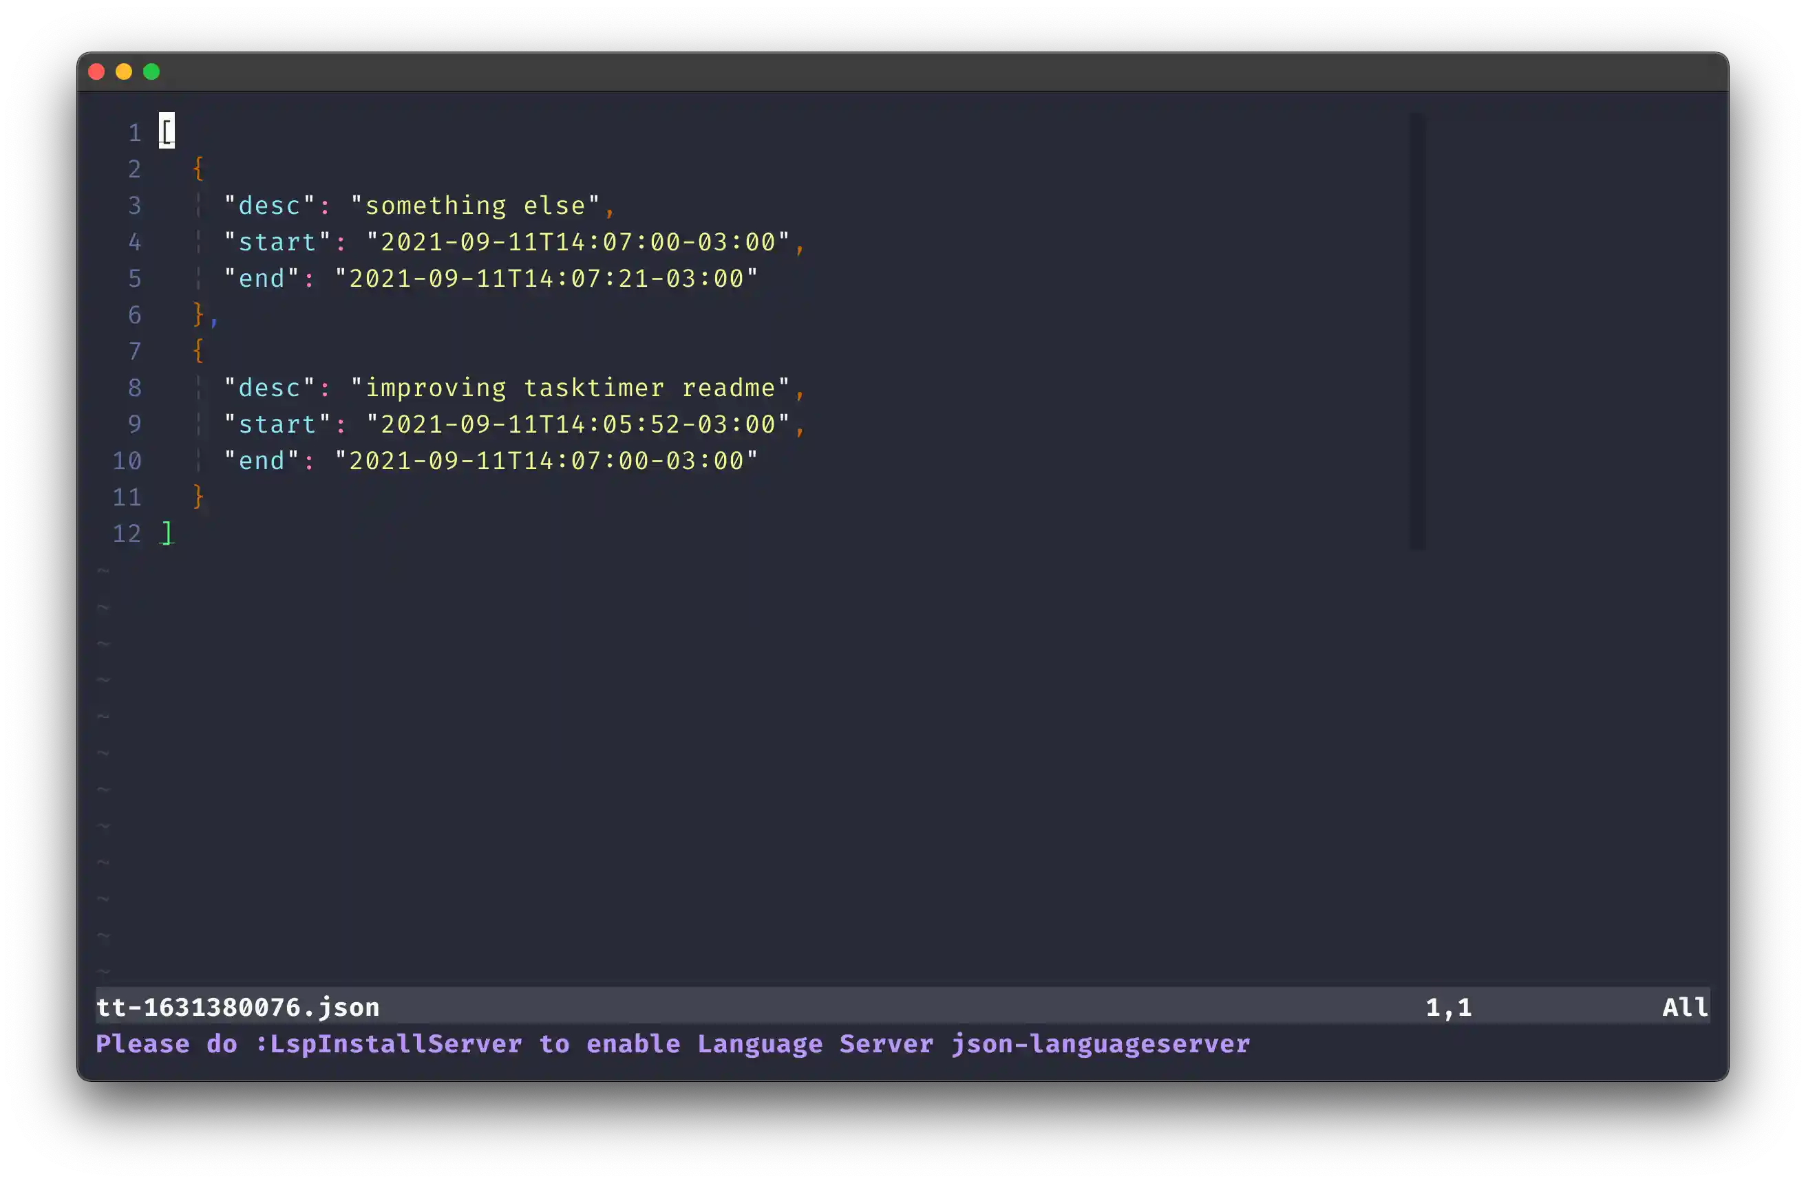The height and width of the screenshot is (1183, 1806).
Task: Place cursor on the opening square bracket
Action: [x=167, y=131]
